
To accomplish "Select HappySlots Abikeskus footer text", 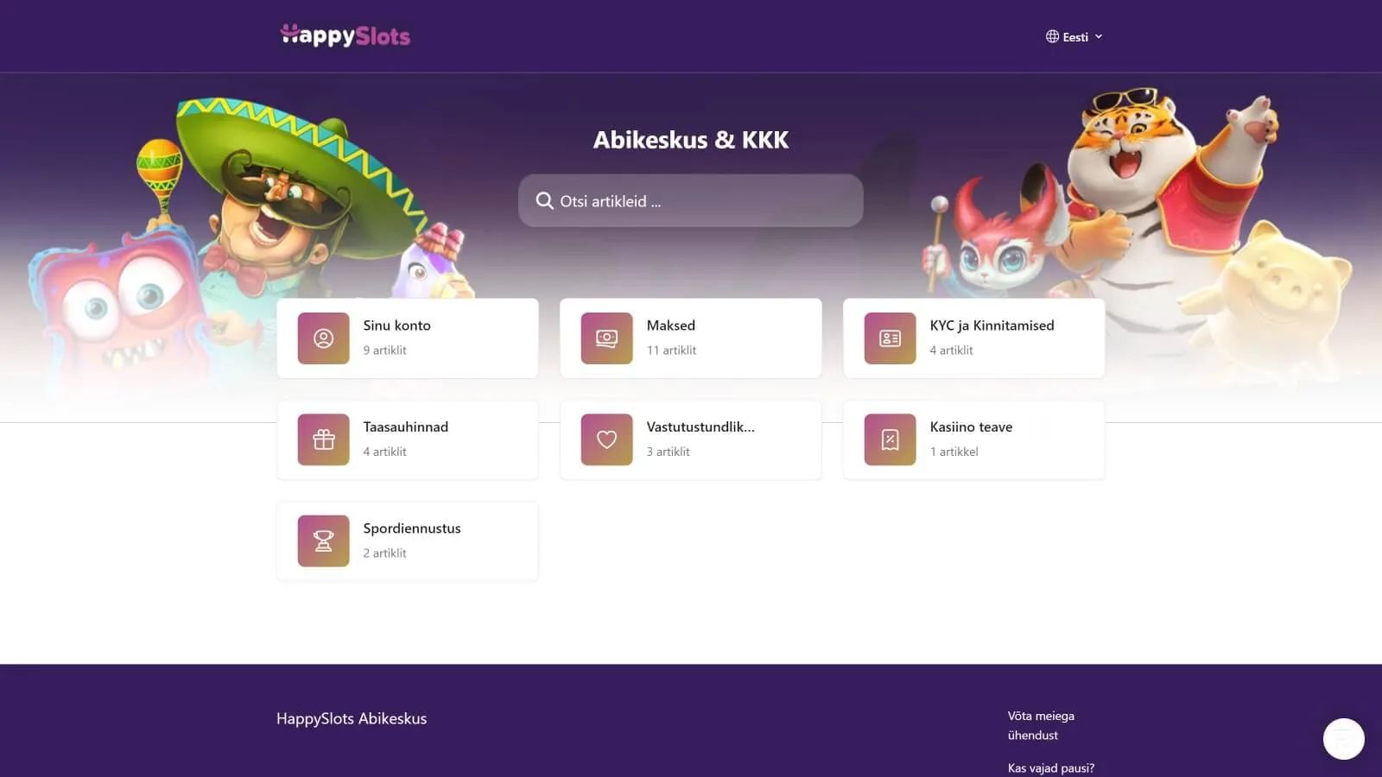I will tap(352, 718).
